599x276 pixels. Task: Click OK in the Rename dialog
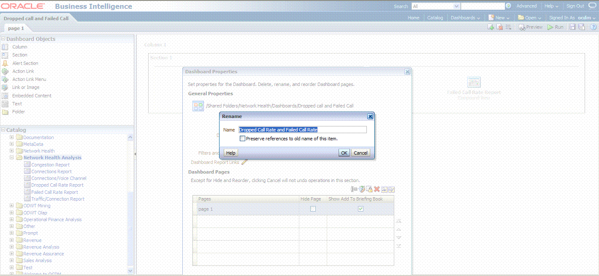(x=344, y=153)
